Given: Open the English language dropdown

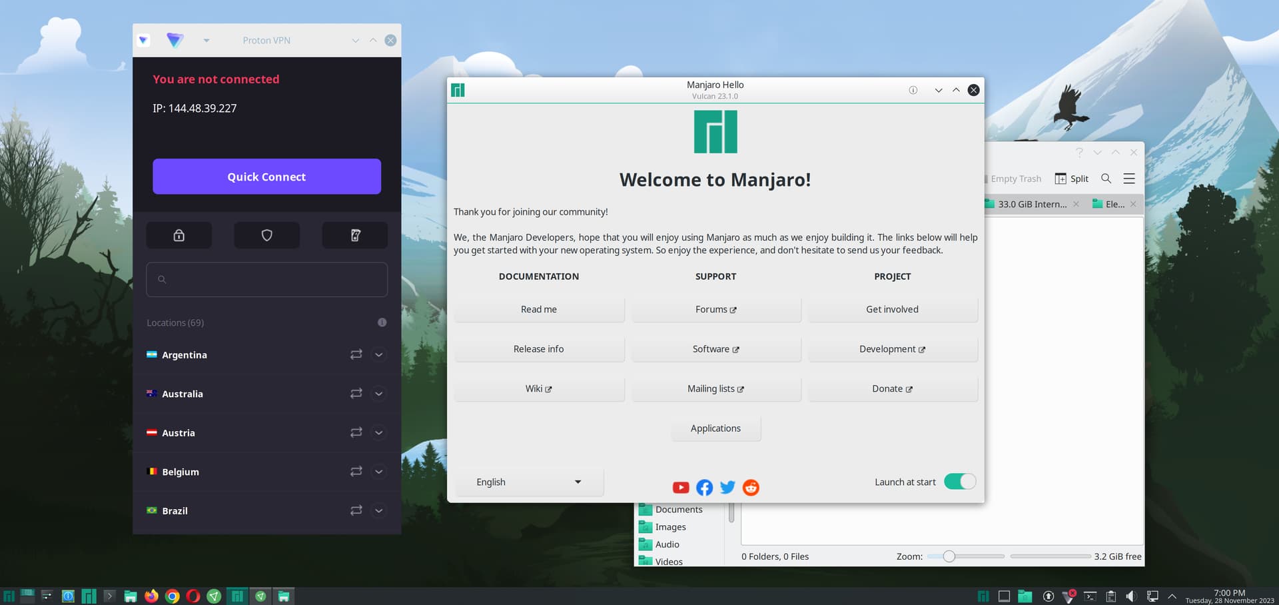Looking at the screenshot, I should pyautogui.click(x=529, y=482).
